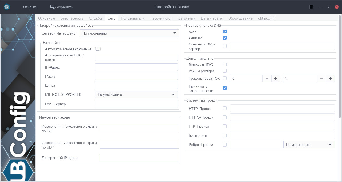
Task: Enable the Основной DNS-сервер checkbox
Action: (x=225, y=46)
